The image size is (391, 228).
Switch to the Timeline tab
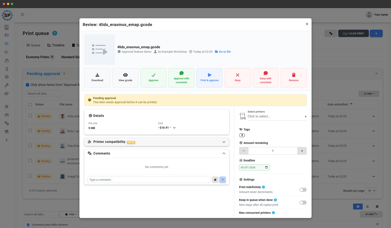56,45
